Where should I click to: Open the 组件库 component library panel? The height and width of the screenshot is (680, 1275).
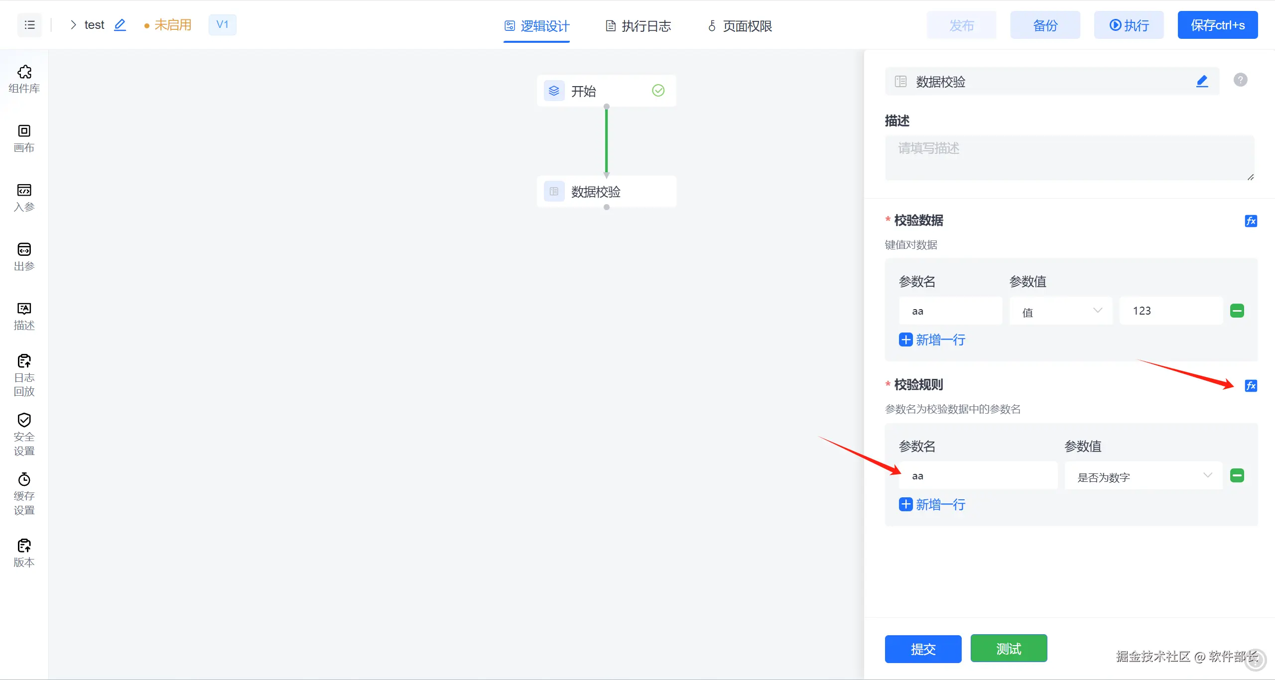[24, 79]
